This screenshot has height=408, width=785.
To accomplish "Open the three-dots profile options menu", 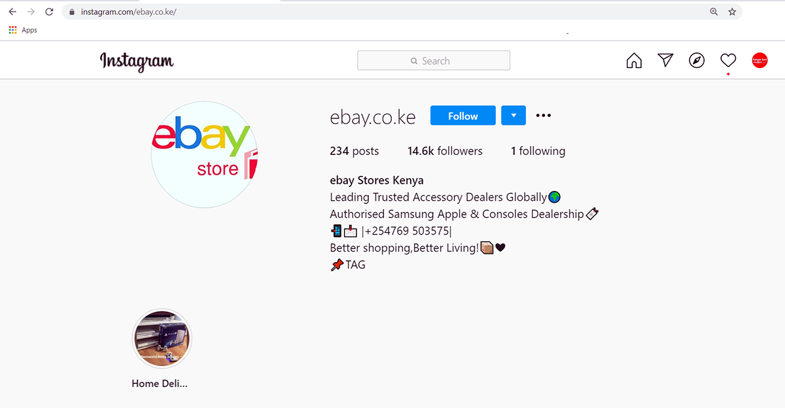I will (544, 116).
